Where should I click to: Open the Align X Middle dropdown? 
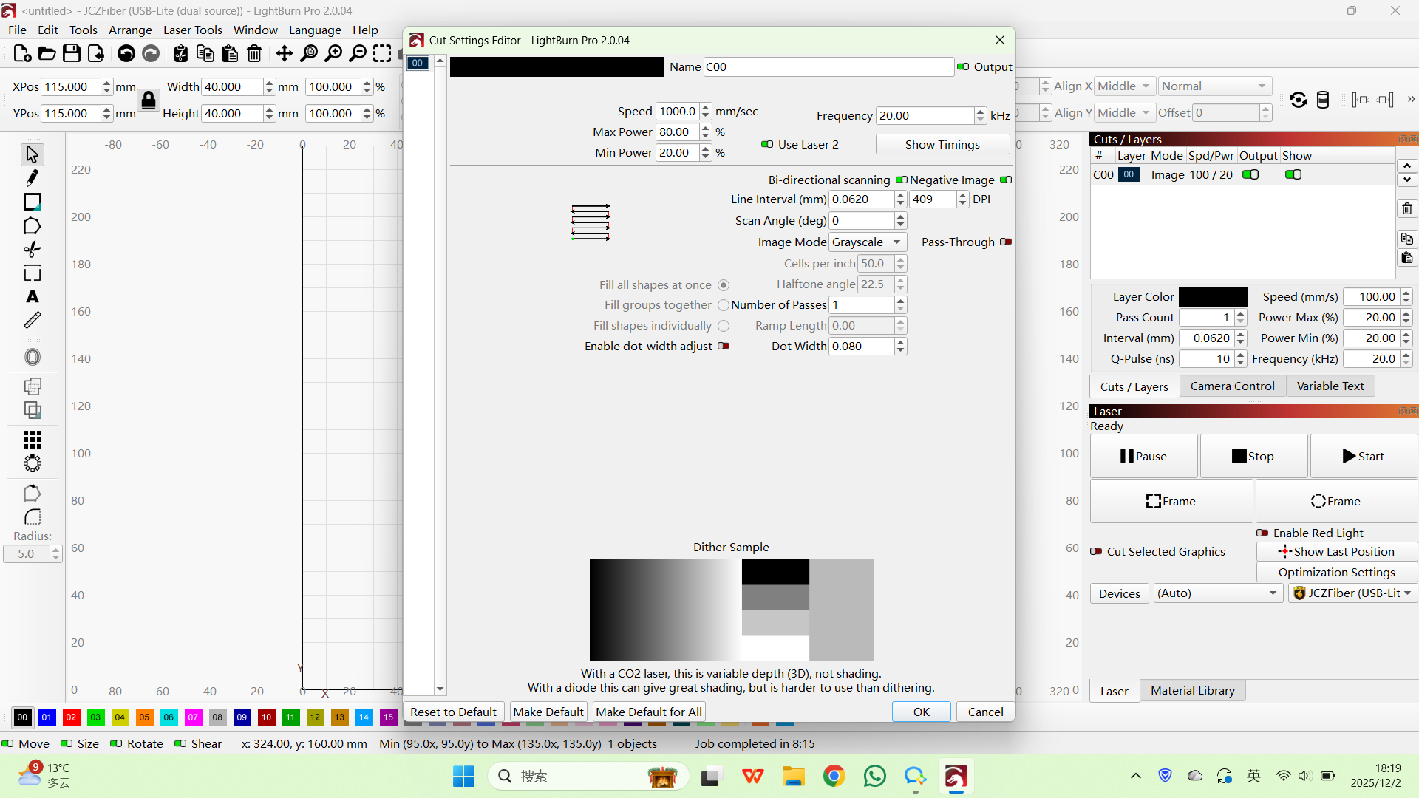pyautogui.click(x=1123, y=86)
